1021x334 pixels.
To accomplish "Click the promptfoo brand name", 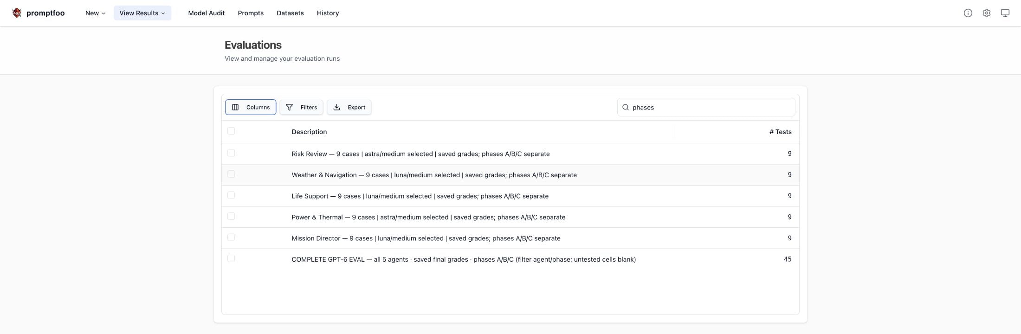I will [x=45, y=13].
